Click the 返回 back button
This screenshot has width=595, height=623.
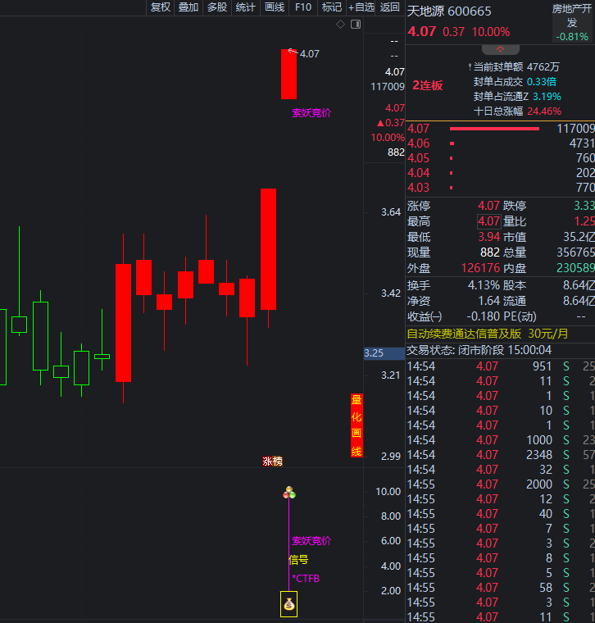pos(389,7)
